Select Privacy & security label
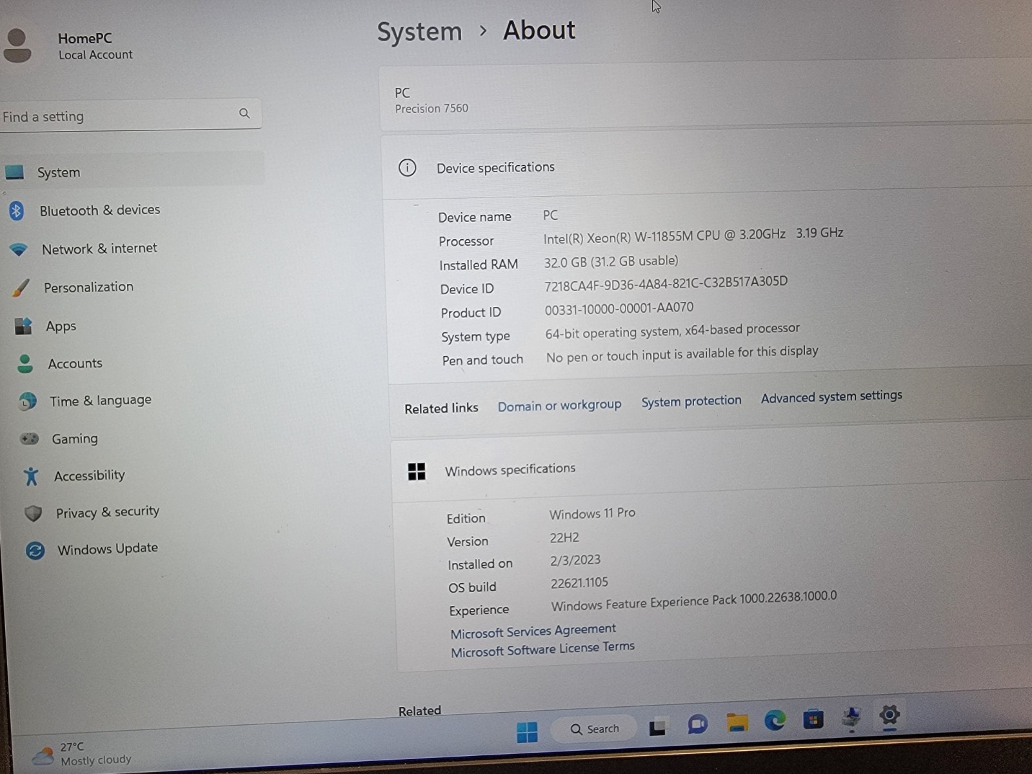The height and width of the screenshot is (774, 1032). point(108,512)
